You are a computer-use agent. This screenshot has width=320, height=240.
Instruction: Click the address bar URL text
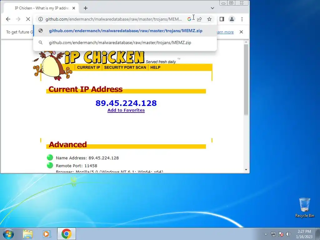tap(114, 19)
